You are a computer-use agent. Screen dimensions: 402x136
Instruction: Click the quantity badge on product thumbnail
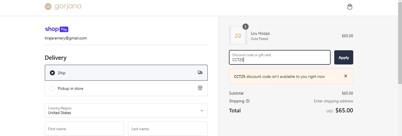245,27
